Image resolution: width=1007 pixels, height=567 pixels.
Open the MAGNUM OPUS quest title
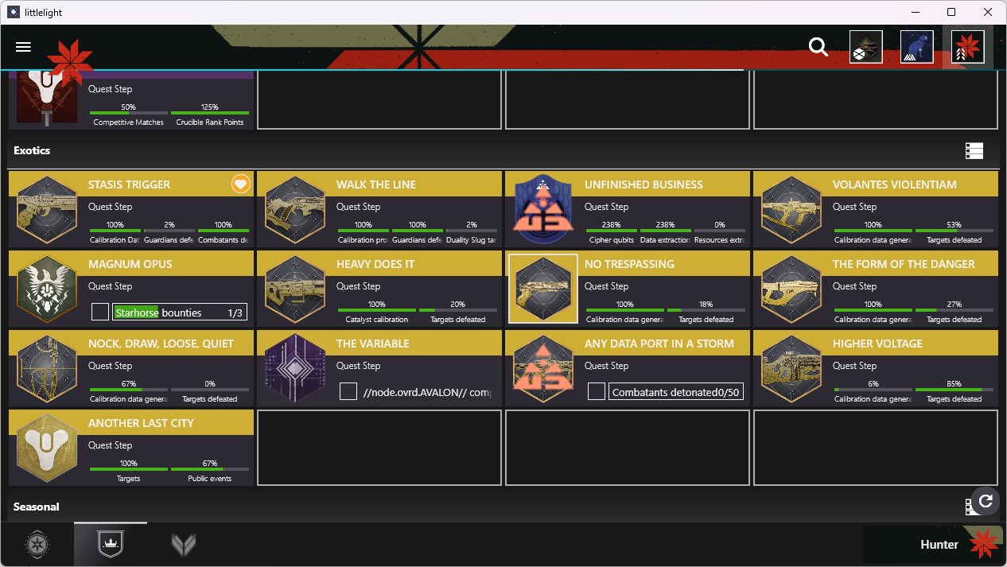[130, 264]
